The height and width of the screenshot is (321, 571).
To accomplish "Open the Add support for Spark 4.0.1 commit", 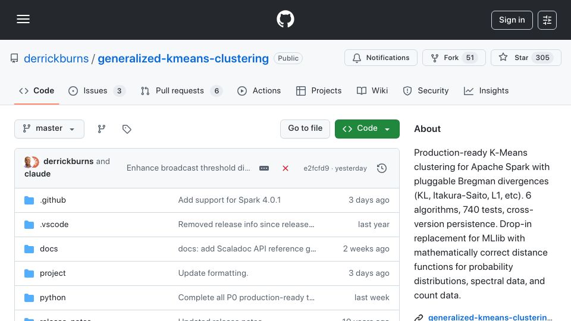I will pos(230,200).
